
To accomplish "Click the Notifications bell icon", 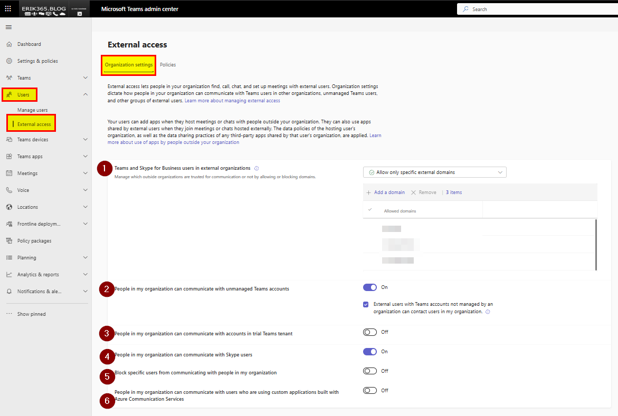I will [x=9, y=292].
